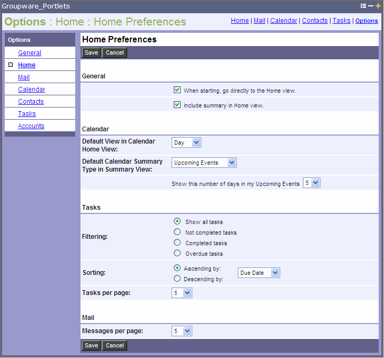384x358 pixels.
Task: Click the 'Home Preferences' panel heading
Action: click(119, 39)
